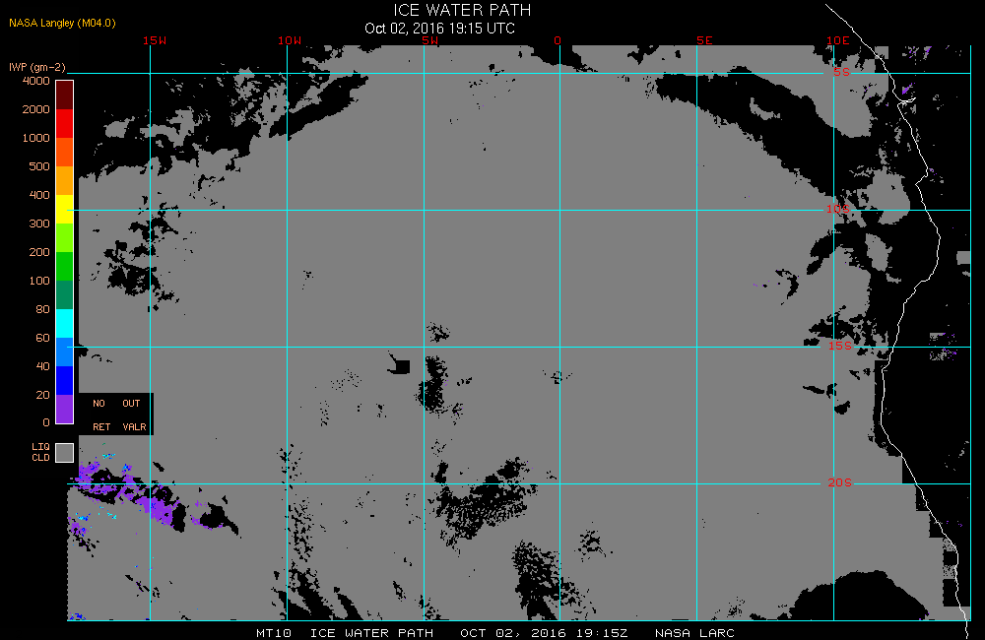The width and height of the screenshot is (985, 640).
Task: Click the 400 scale value
Action: point(39,195)
